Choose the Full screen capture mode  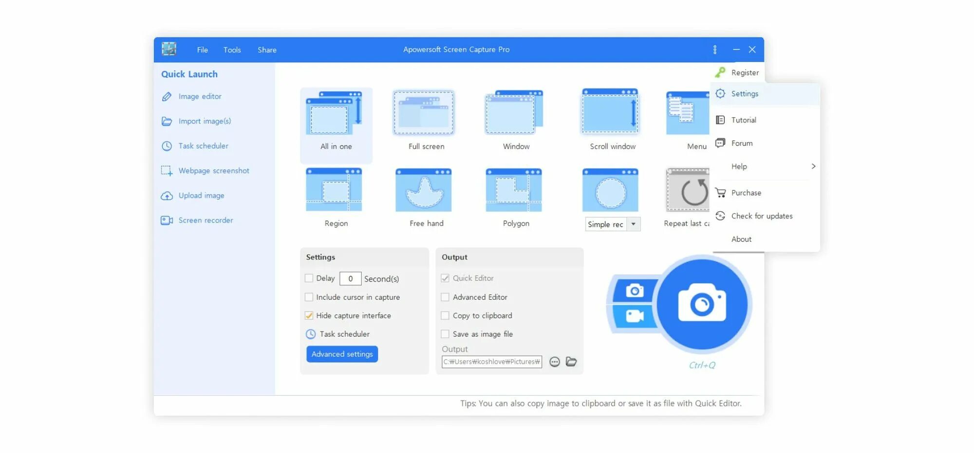[x=424, y=113]
